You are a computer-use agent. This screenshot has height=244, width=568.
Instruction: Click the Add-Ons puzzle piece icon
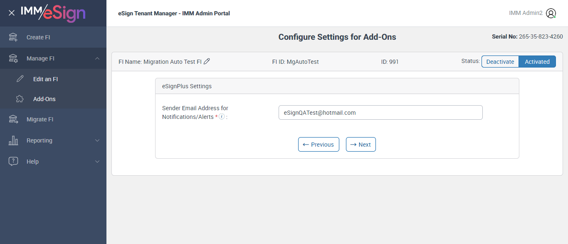click(20, 99)
